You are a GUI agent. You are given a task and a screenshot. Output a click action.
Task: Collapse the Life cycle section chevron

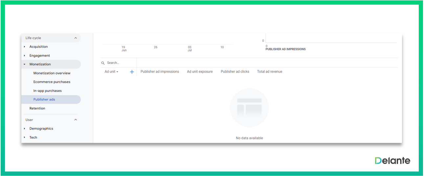76,38
